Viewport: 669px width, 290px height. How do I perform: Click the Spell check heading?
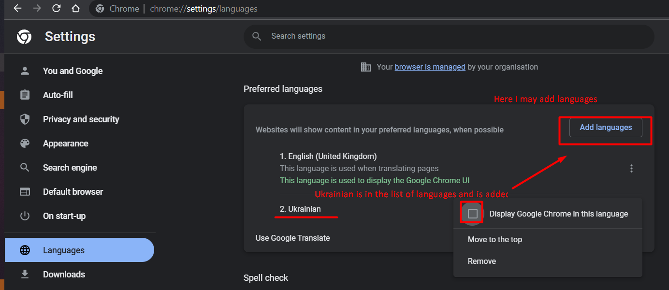click(x=266, y=278)
